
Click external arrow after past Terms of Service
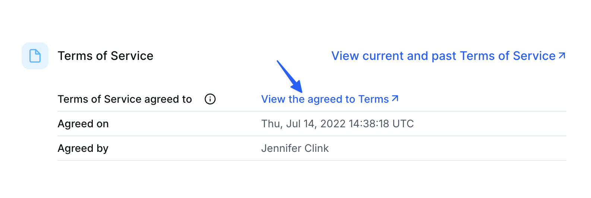point(562,55)
